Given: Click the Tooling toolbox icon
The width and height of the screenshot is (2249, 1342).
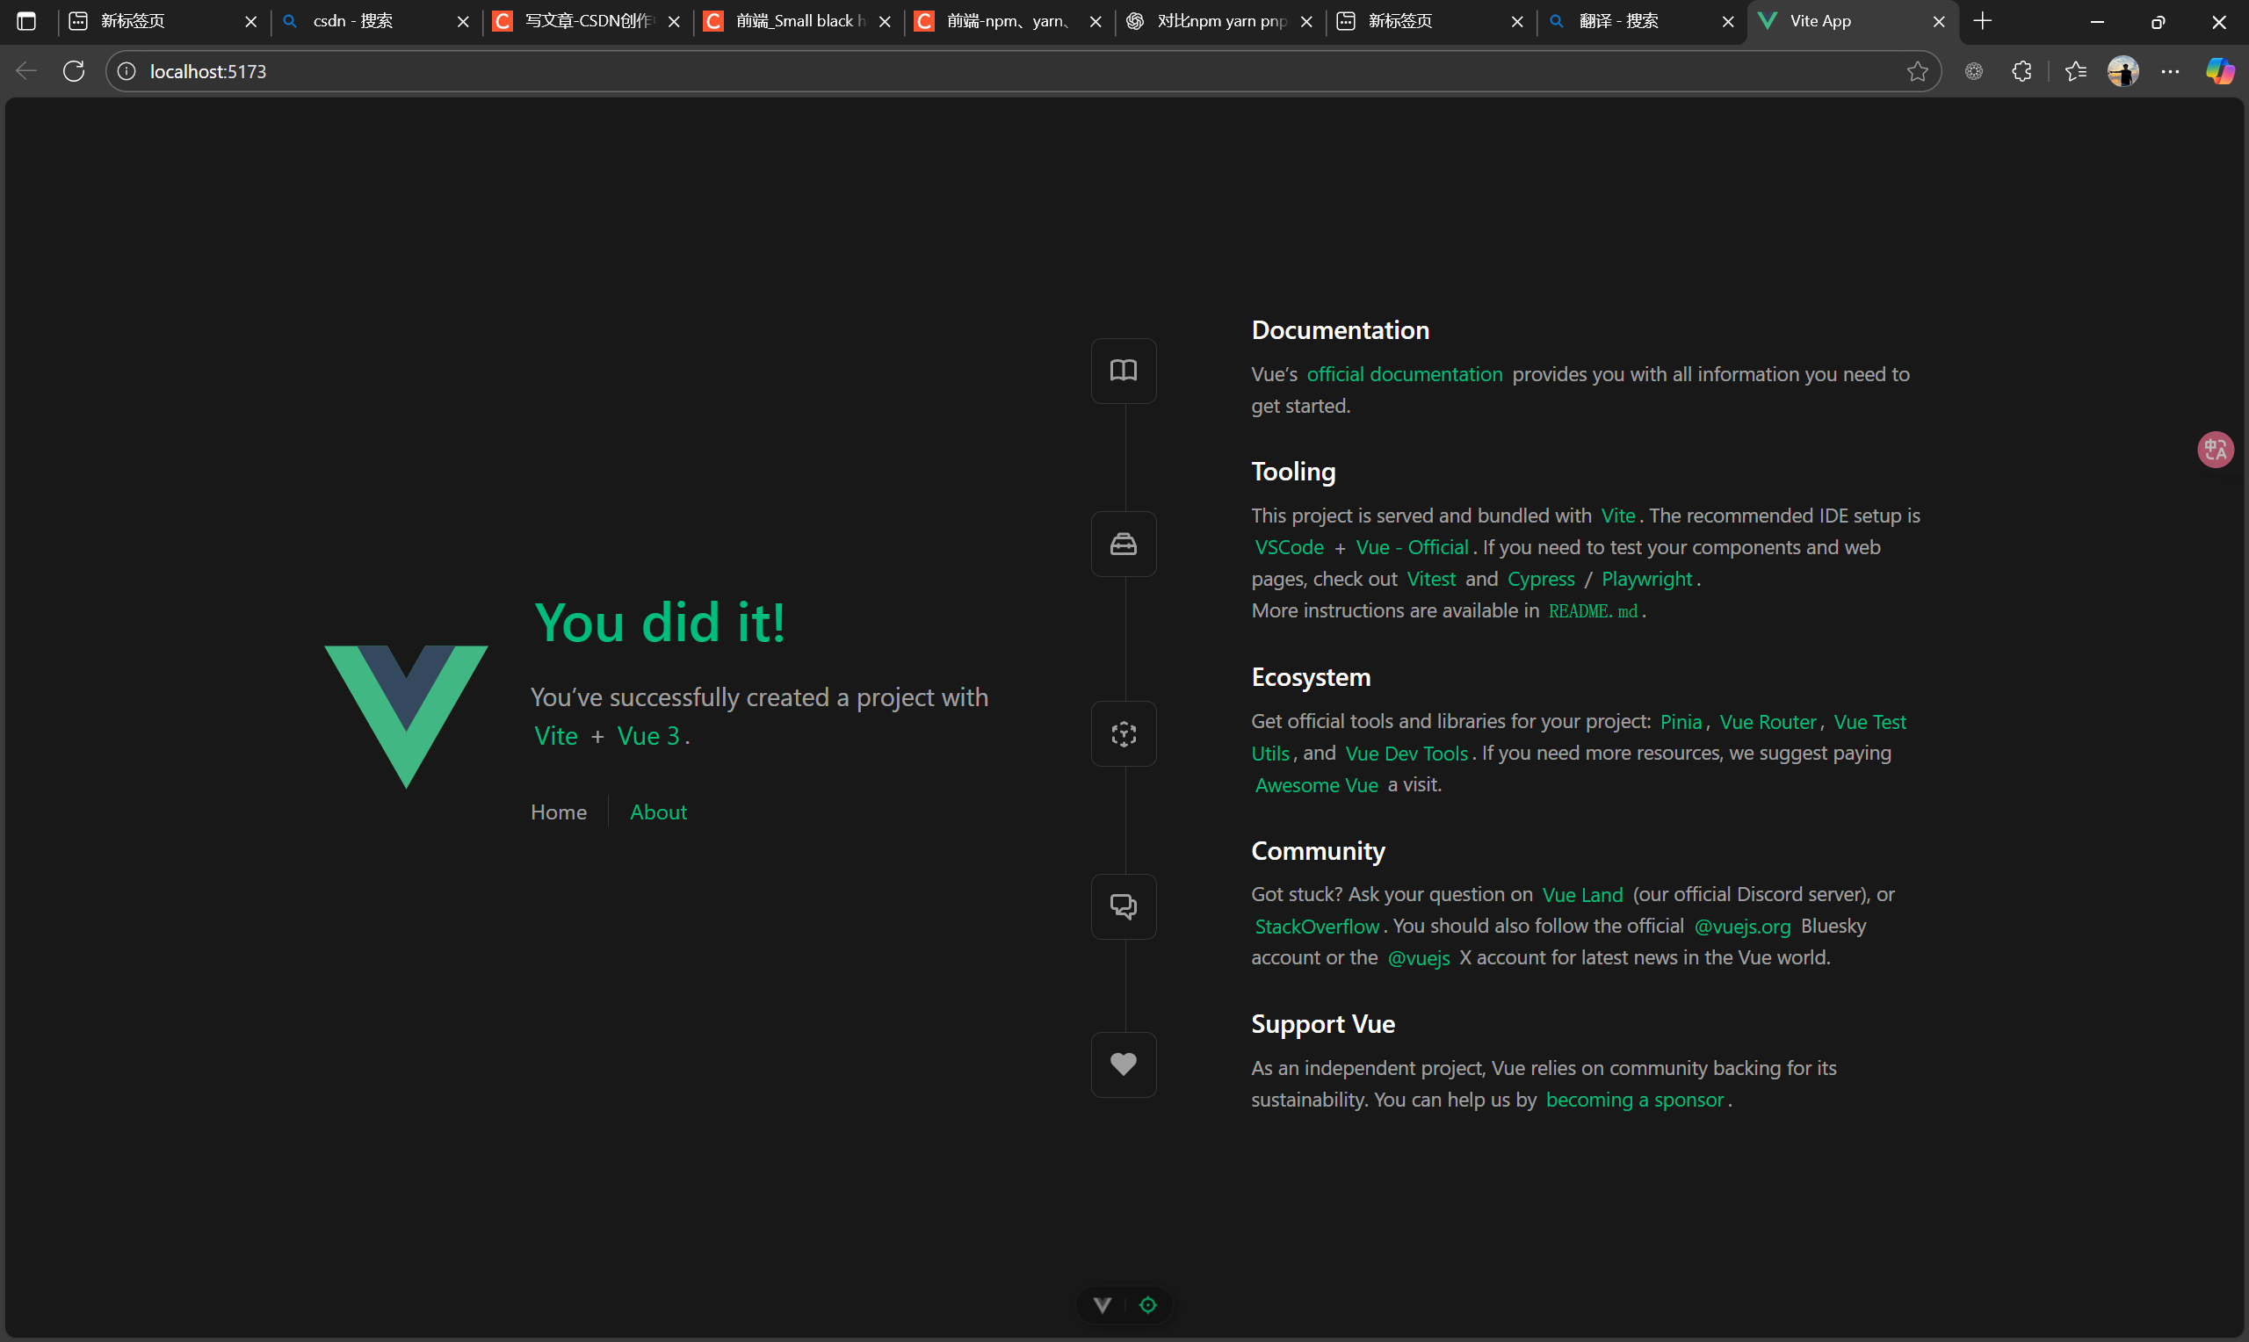Looking at the screenshot, I should coord(1123,545).
